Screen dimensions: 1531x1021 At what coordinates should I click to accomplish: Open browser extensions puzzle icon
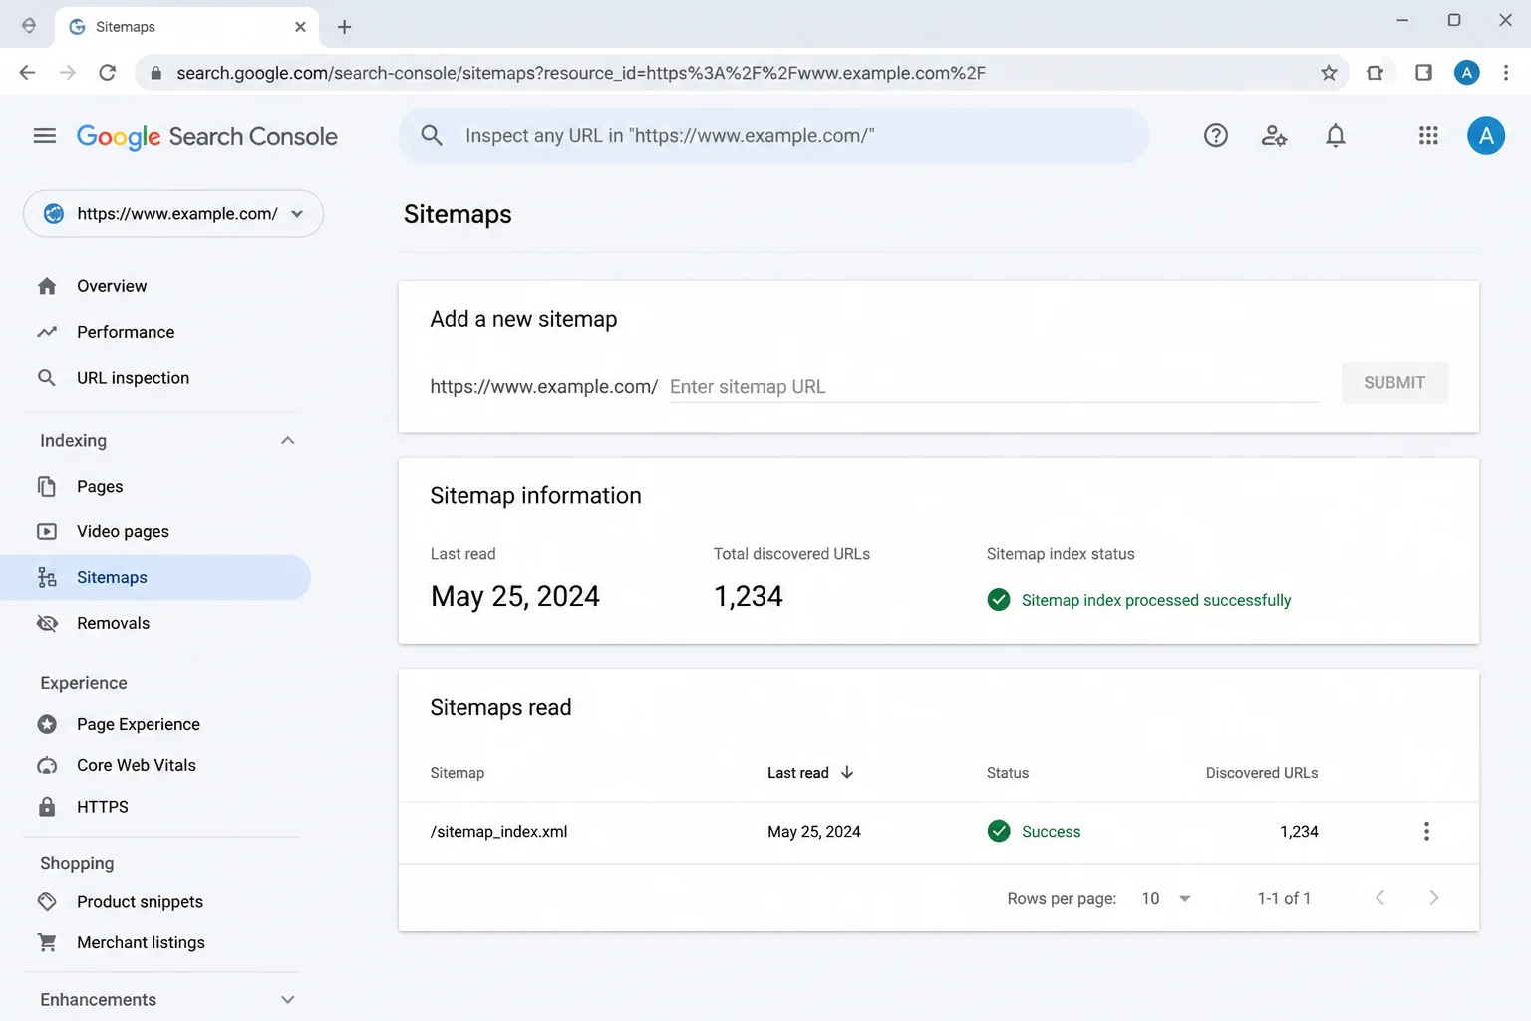point(1376,73)
